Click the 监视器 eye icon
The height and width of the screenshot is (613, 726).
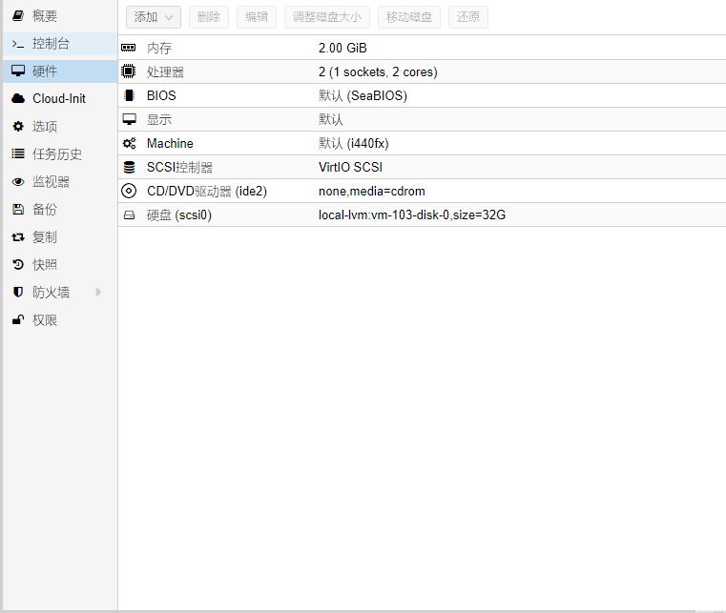(x=18, y=182)
